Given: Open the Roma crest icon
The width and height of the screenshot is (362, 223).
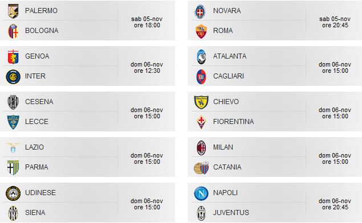Looking at the screenshot, I should [201, 31].
